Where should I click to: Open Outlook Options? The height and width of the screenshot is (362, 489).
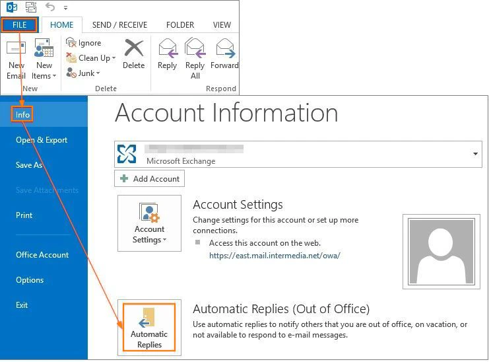coord(30,280)
